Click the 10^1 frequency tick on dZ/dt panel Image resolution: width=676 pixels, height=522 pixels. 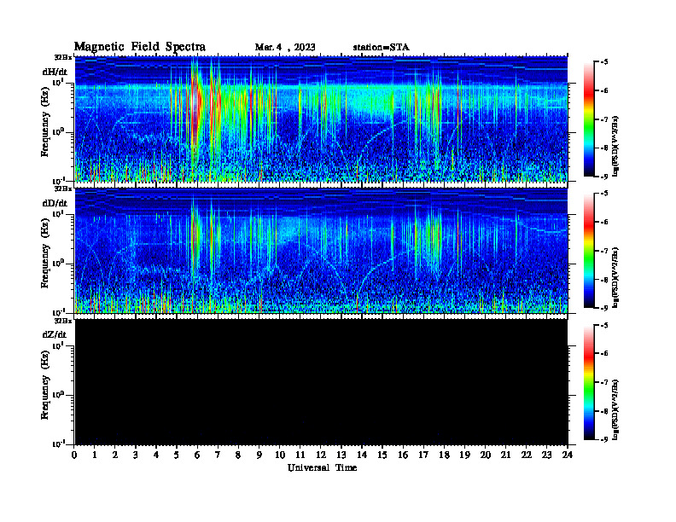[x=58, y=345]
